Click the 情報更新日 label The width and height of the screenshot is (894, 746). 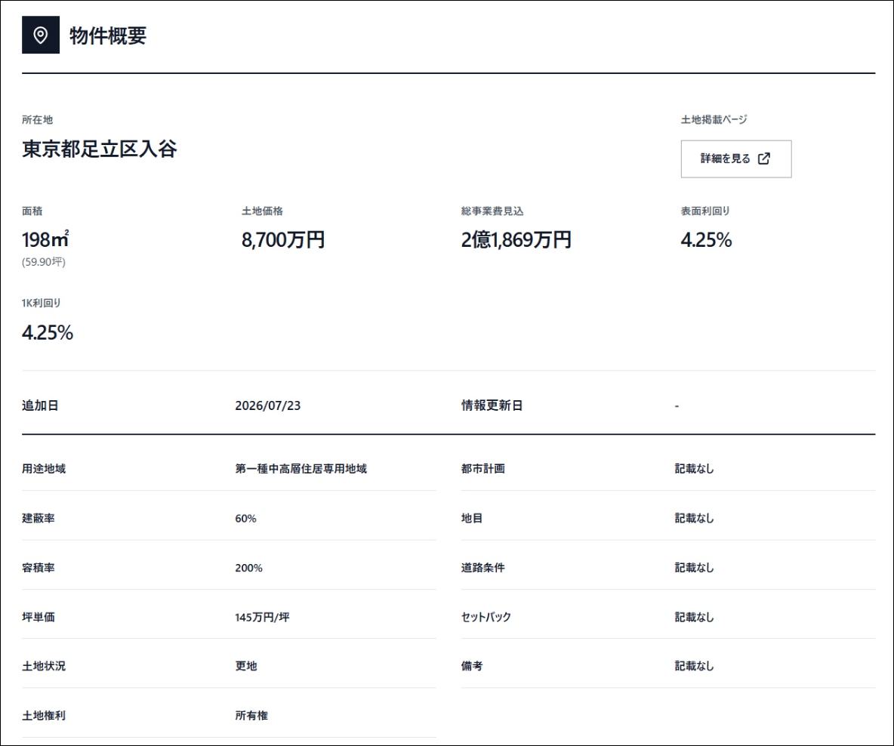coord(492,405)
